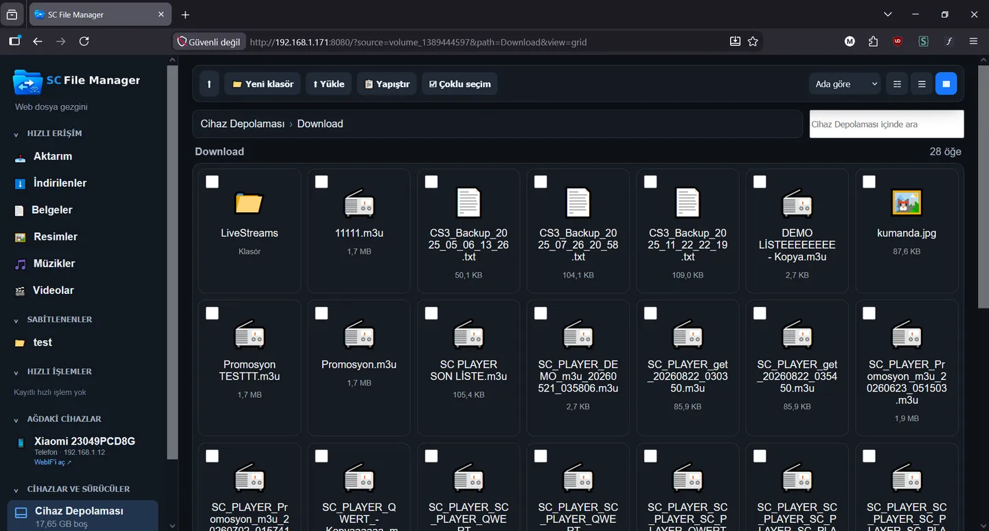Tick checkbox for DEMO LİSTEEEEEEEE - Kopya.m3u

tap(760, 181)
